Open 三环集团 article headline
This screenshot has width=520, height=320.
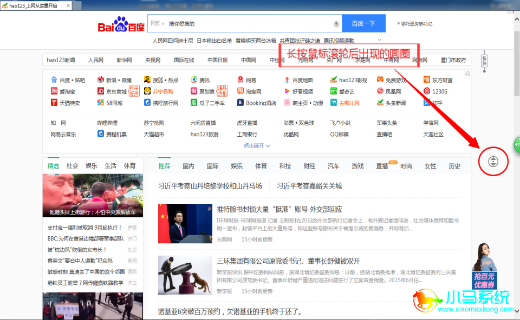(x=288, y=261)
